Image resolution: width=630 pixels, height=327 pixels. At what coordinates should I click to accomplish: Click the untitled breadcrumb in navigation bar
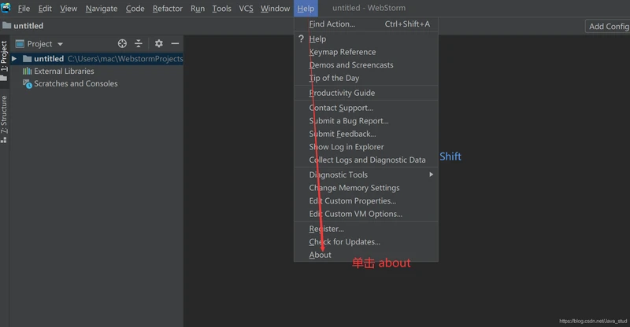pyautogui.click(x=28, y=26)
